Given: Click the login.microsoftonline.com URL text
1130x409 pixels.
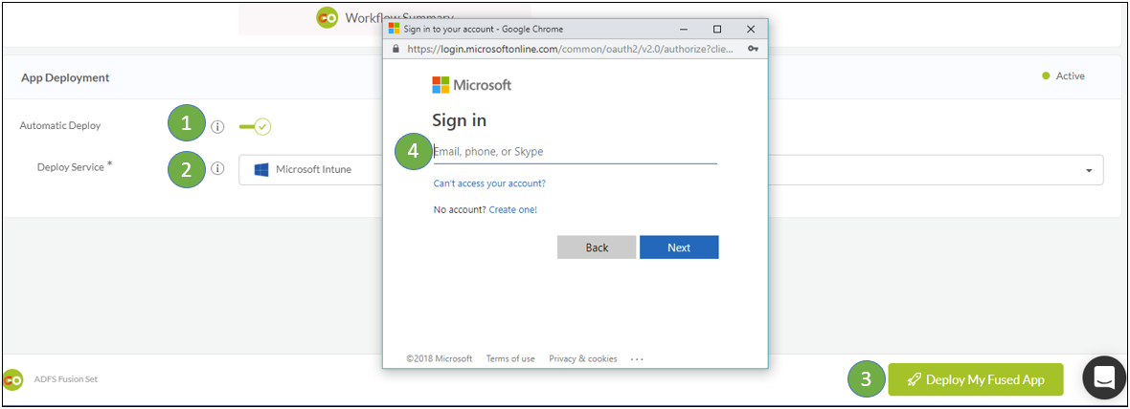Looking at the screenshot, I should point(570,49).
